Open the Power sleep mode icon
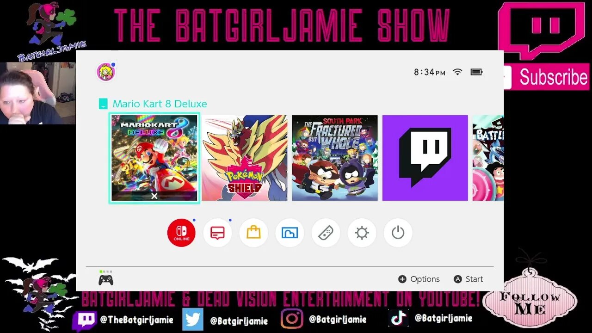Viewport: 592px width, 333px height. 398,233
